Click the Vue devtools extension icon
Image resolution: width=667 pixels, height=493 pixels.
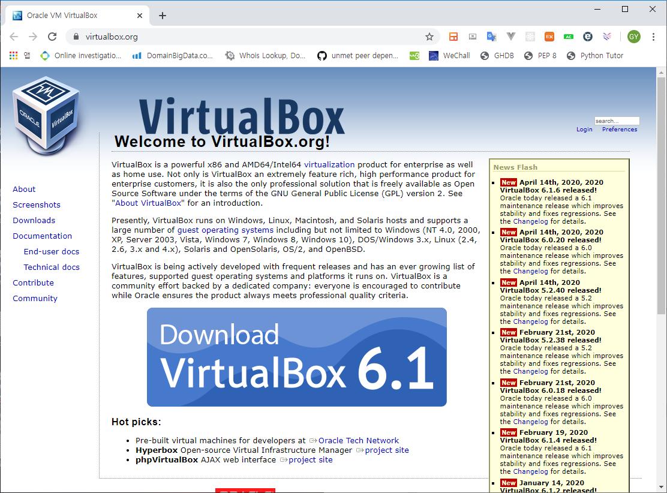click(x=511, y=37)
